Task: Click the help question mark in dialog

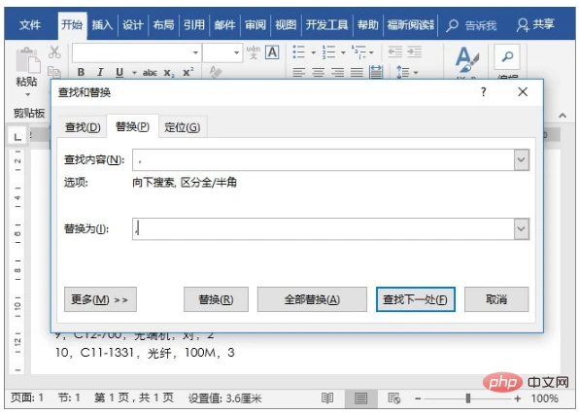Action: click(x=484, y=91)
